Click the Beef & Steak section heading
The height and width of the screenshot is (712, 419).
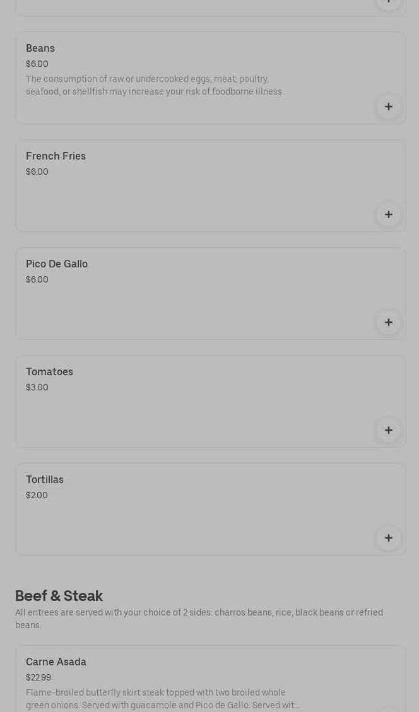click(x=59, y=596)
